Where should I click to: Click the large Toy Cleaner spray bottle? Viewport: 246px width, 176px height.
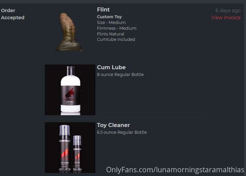click(64, 148)
